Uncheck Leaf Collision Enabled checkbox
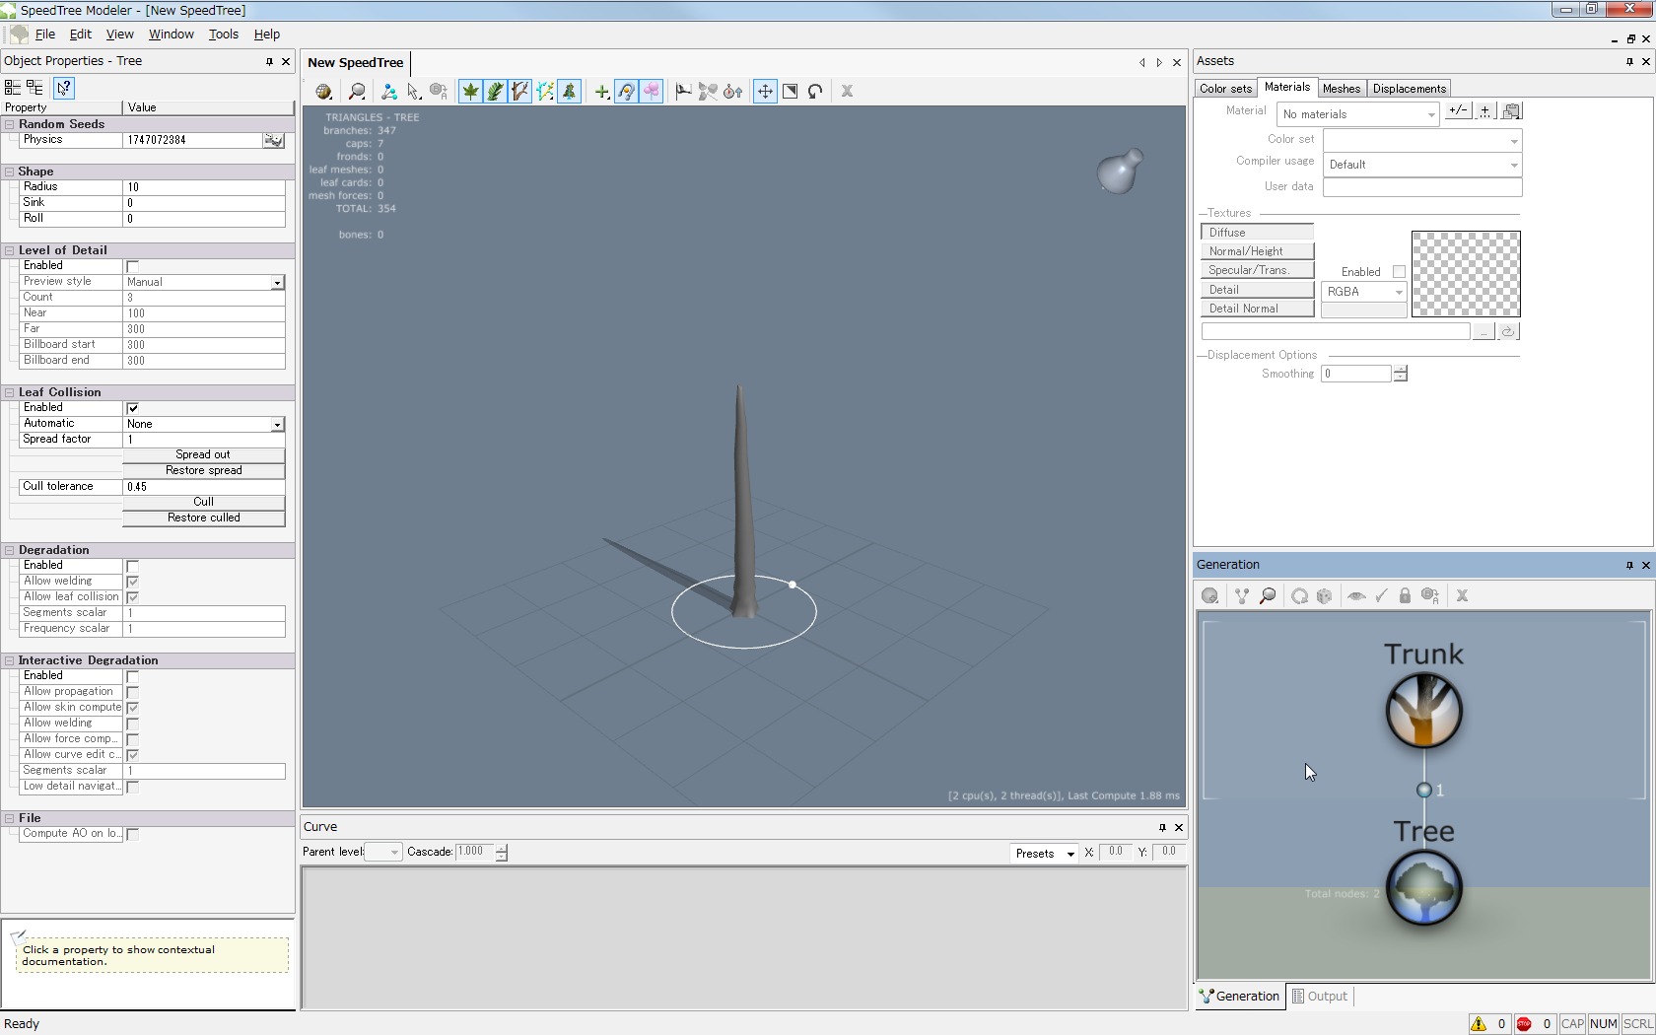The image size is (1656, 1035). pos(133,408)
